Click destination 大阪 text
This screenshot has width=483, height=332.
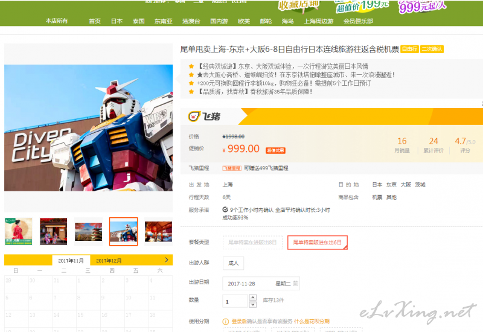(x=406, y=185)
